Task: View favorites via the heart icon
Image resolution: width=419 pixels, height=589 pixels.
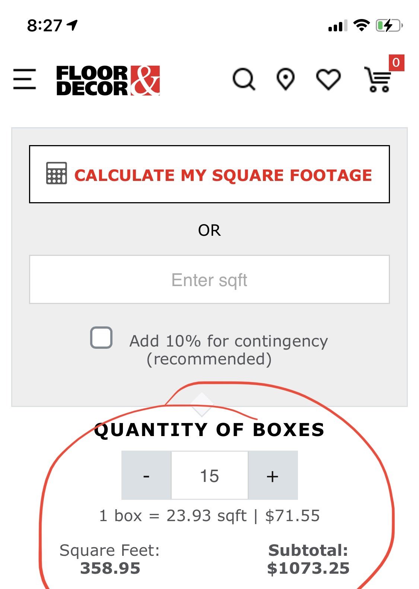Action: [x=328, y=79]
